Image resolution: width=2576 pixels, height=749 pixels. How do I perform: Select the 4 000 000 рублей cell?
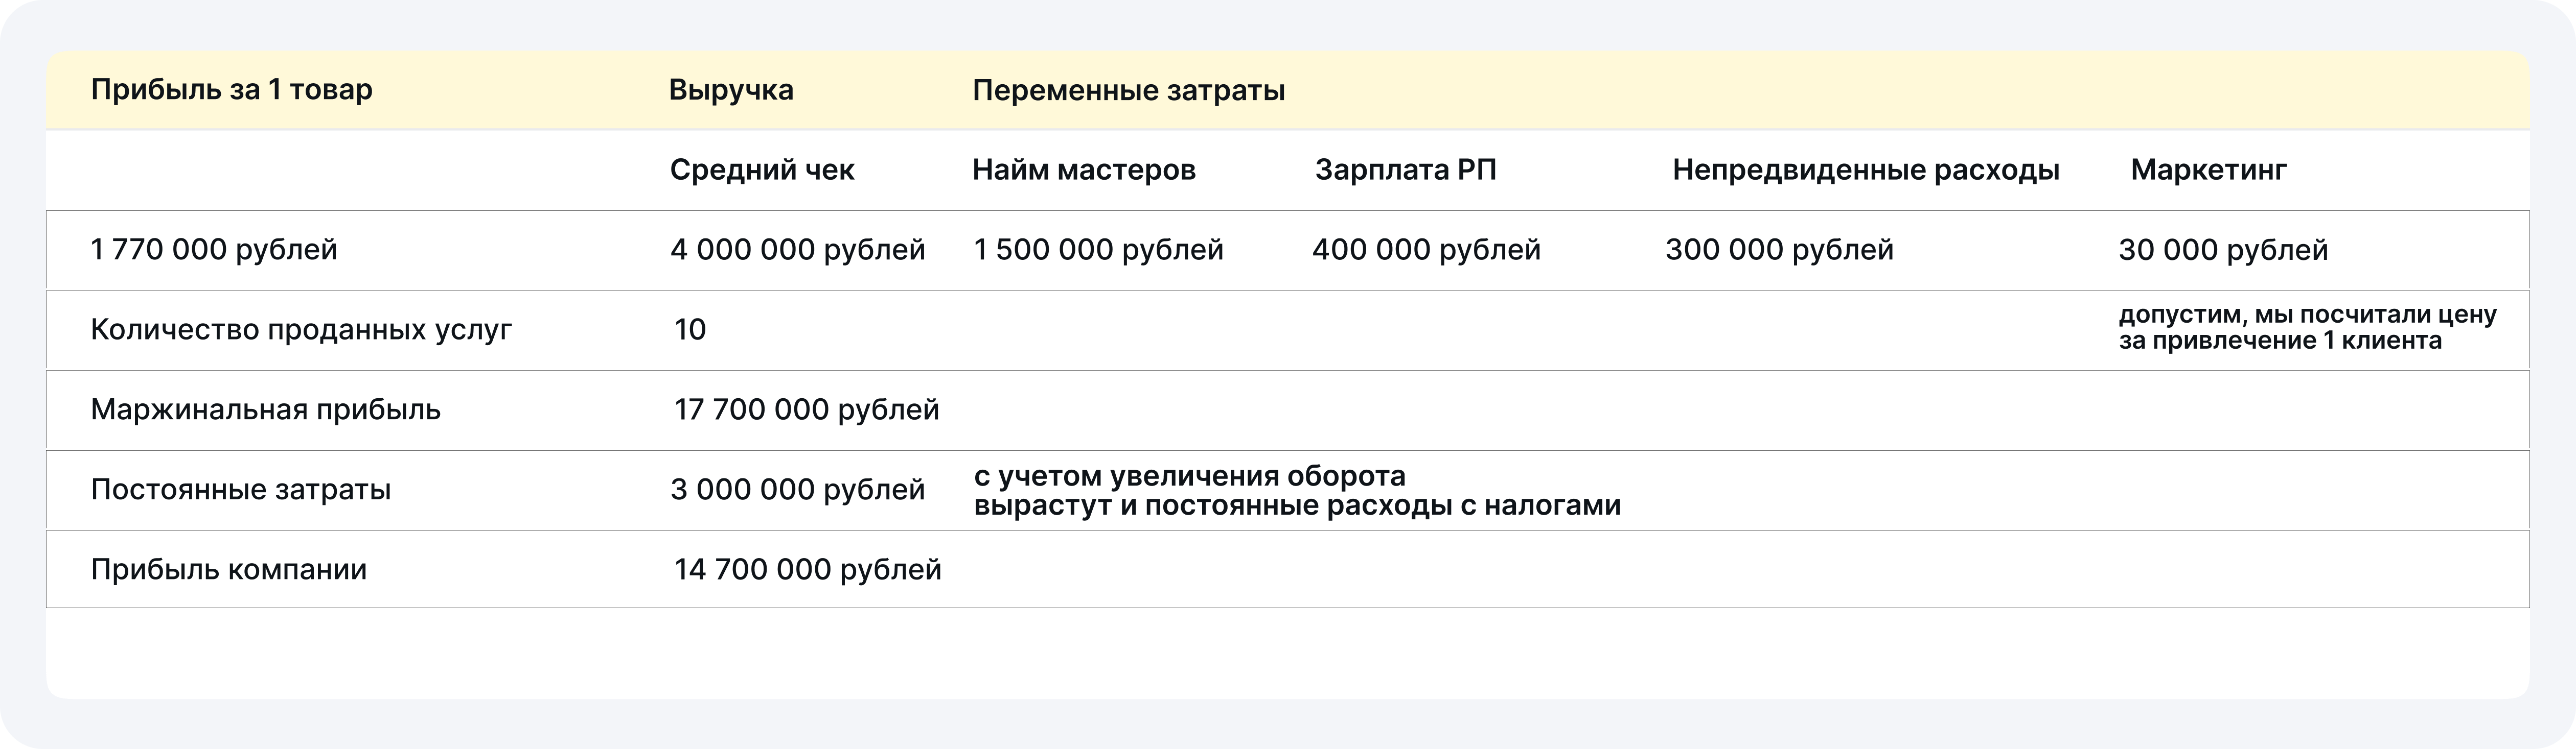[798, 250]
